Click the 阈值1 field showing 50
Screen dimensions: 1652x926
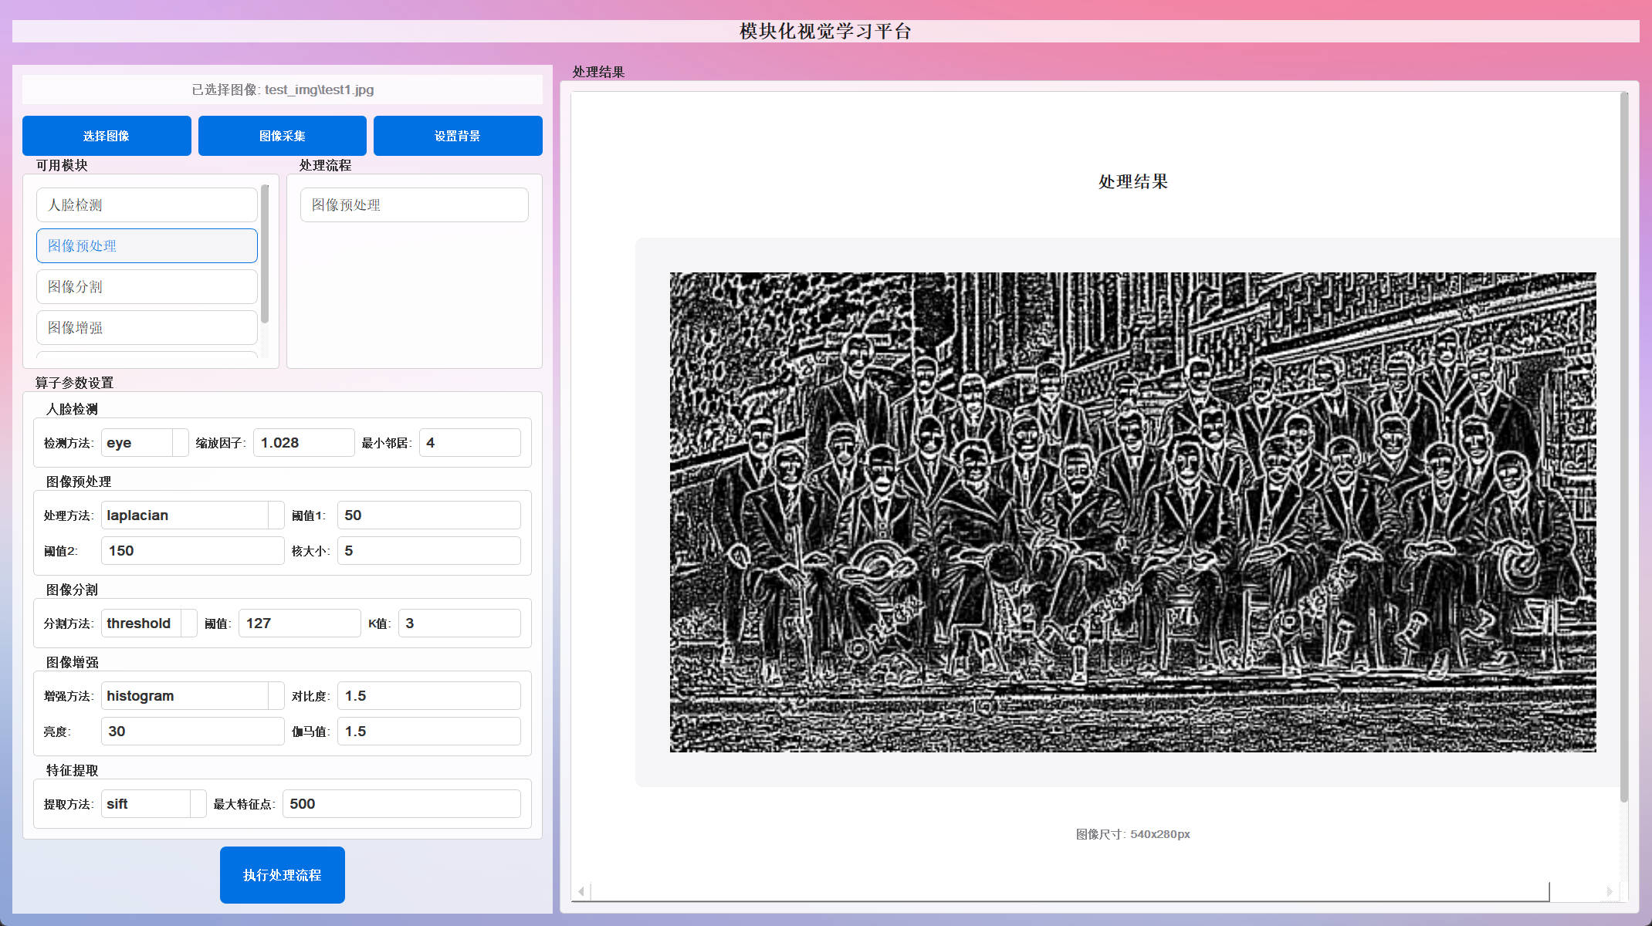coord(428,515)
